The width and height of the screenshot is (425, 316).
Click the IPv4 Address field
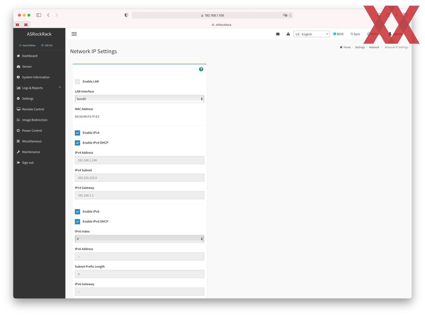coord(139,160)
